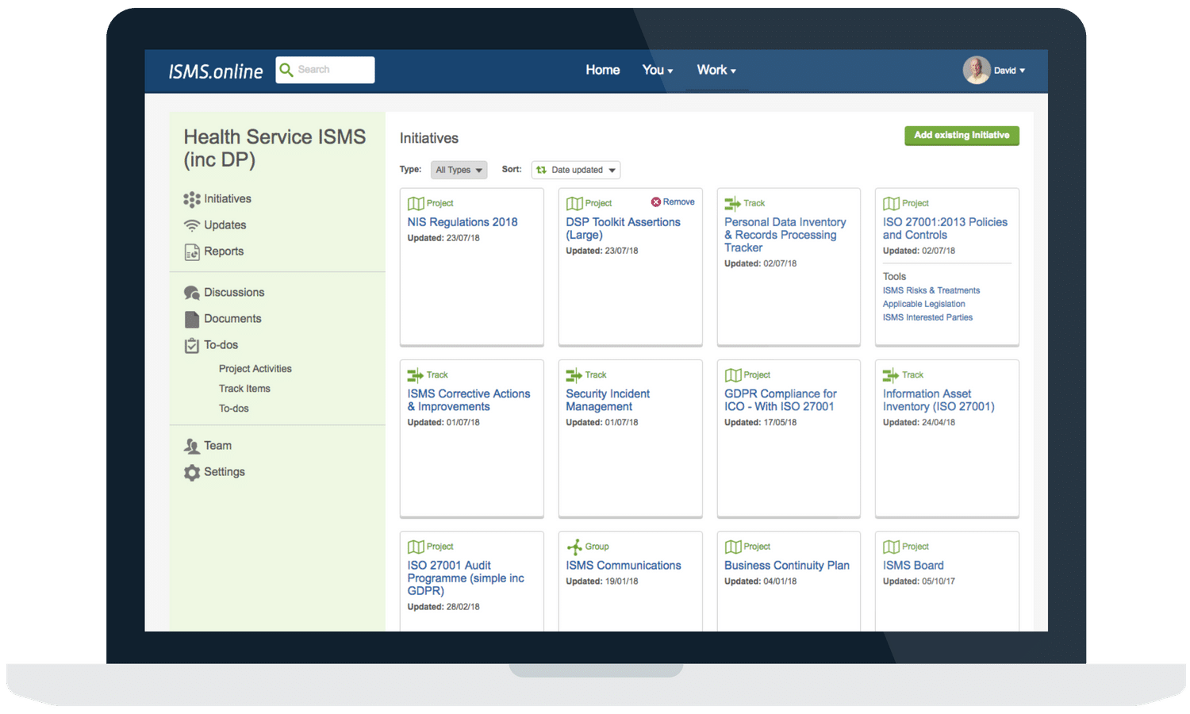Click the To-dos clipboard icon
Image resolution: width=1190 pixels, height=714 pixels.
191,345
